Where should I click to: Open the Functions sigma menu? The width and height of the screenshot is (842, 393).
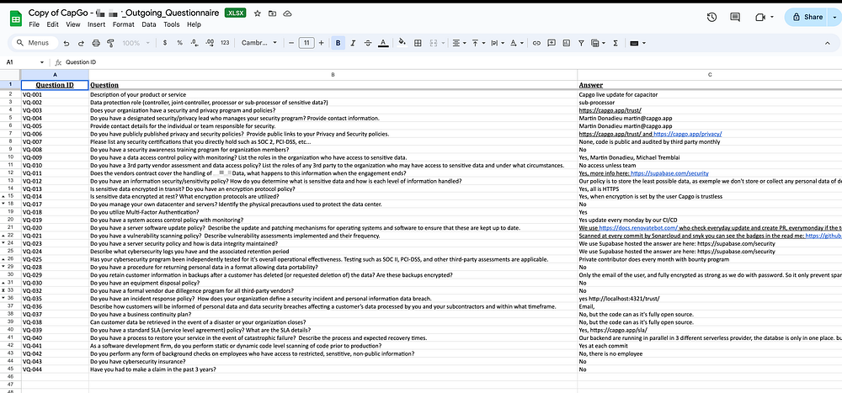tap(616, 43)
